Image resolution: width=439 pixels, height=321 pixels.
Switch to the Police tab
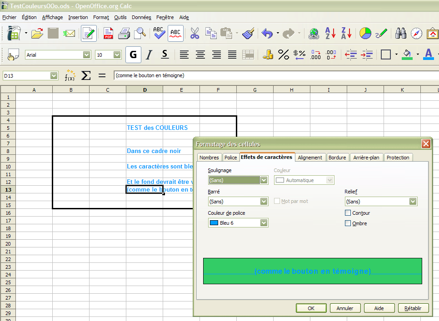pyautogui.click(x=231, y=158)
